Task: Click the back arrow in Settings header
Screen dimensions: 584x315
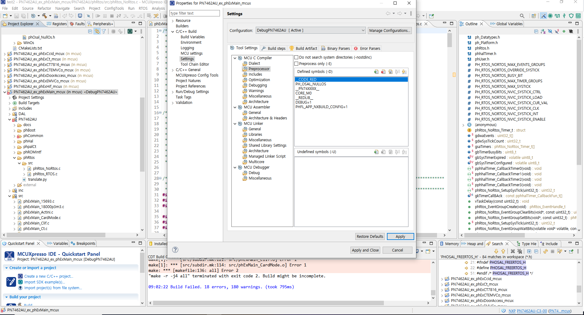Action: pyautogui.click(x=388, y=13)
